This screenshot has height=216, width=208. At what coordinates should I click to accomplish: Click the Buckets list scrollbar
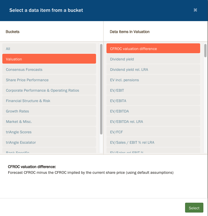point(101,89)
